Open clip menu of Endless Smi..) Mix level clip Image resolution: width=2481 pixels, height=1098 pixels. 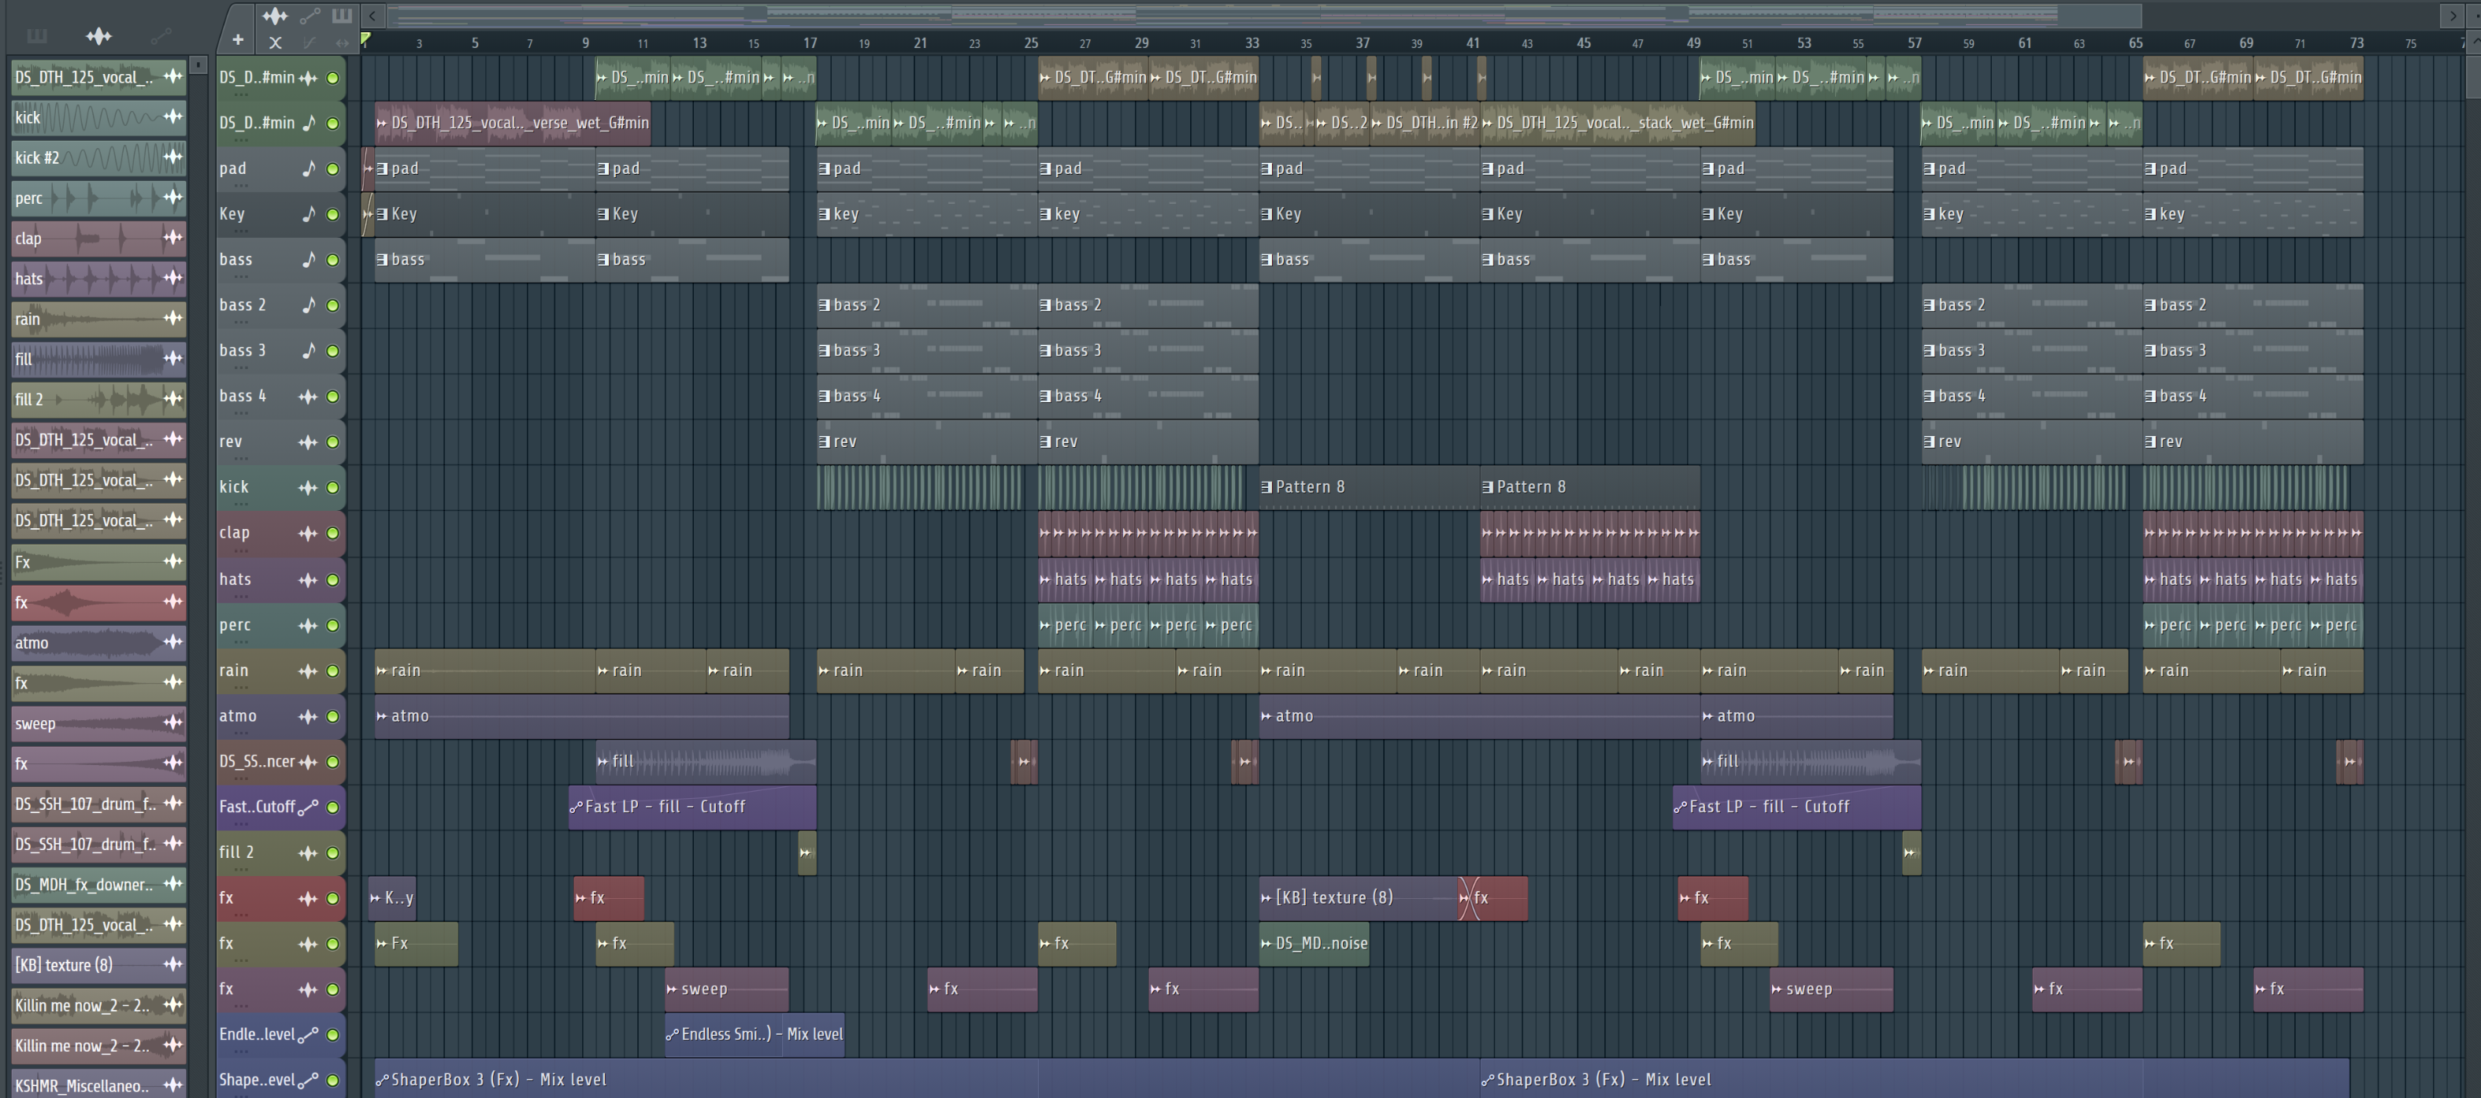tap(673, 1034)
